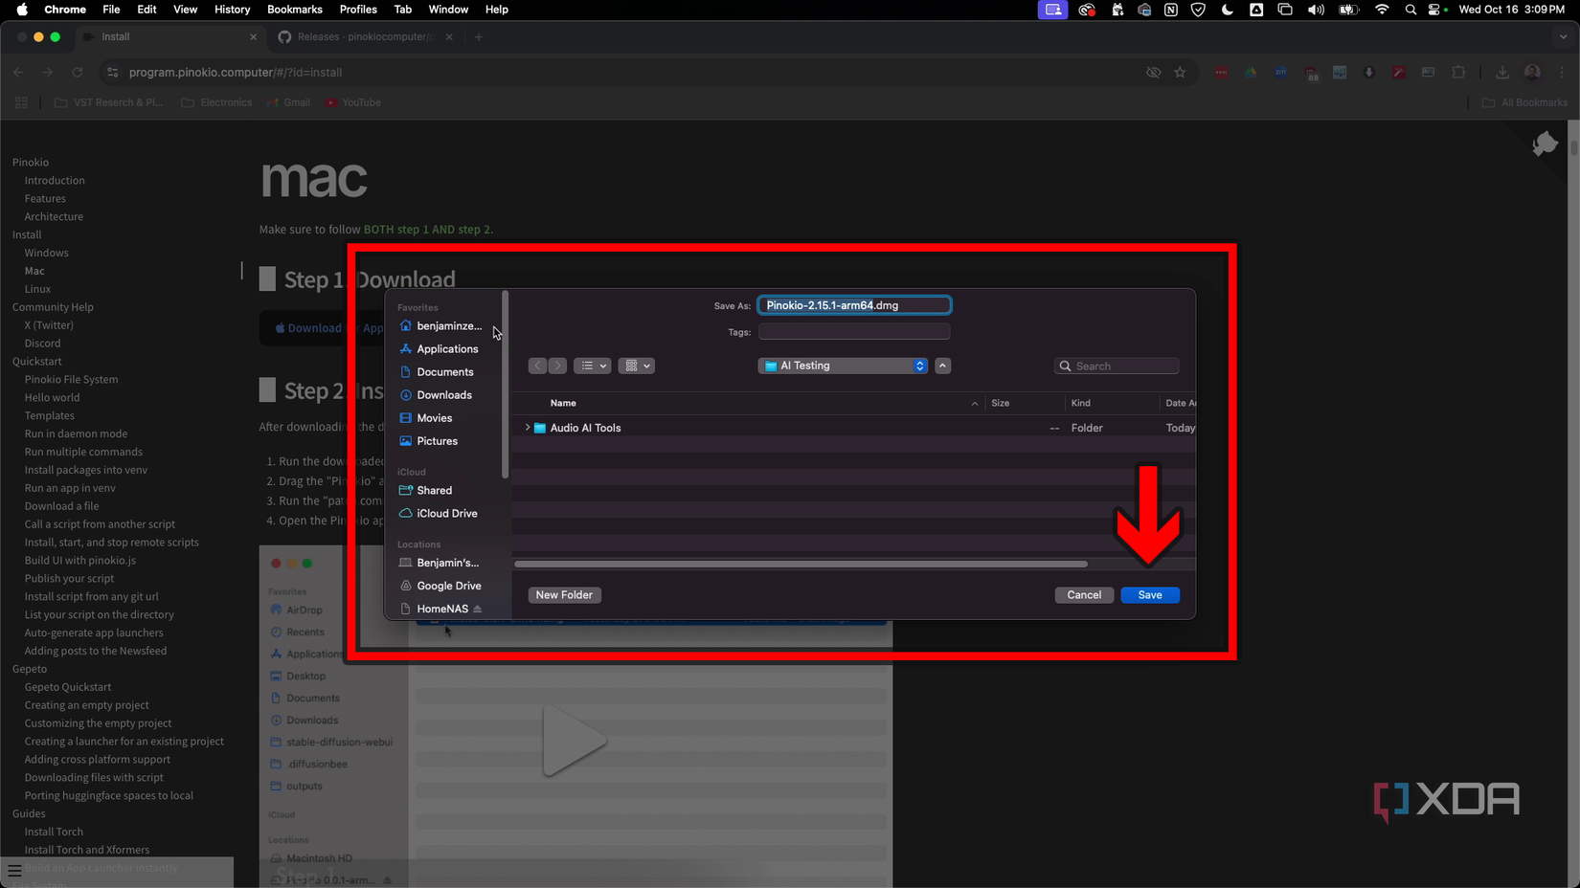The height and width of the screenshot is (888, 1580).
Task: Create a New Folder in the dialog
Action: [x=564, y=595]
